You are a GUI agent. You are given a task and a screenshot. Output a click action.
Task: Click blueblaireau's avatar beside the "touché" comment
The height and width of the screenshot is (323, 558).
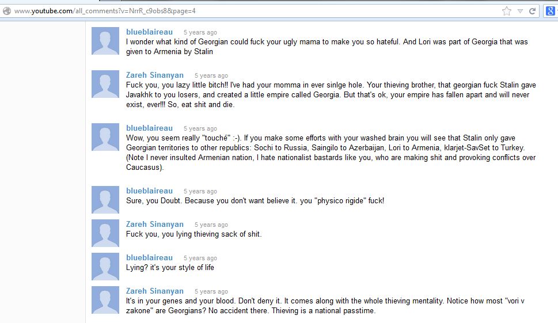105,137
